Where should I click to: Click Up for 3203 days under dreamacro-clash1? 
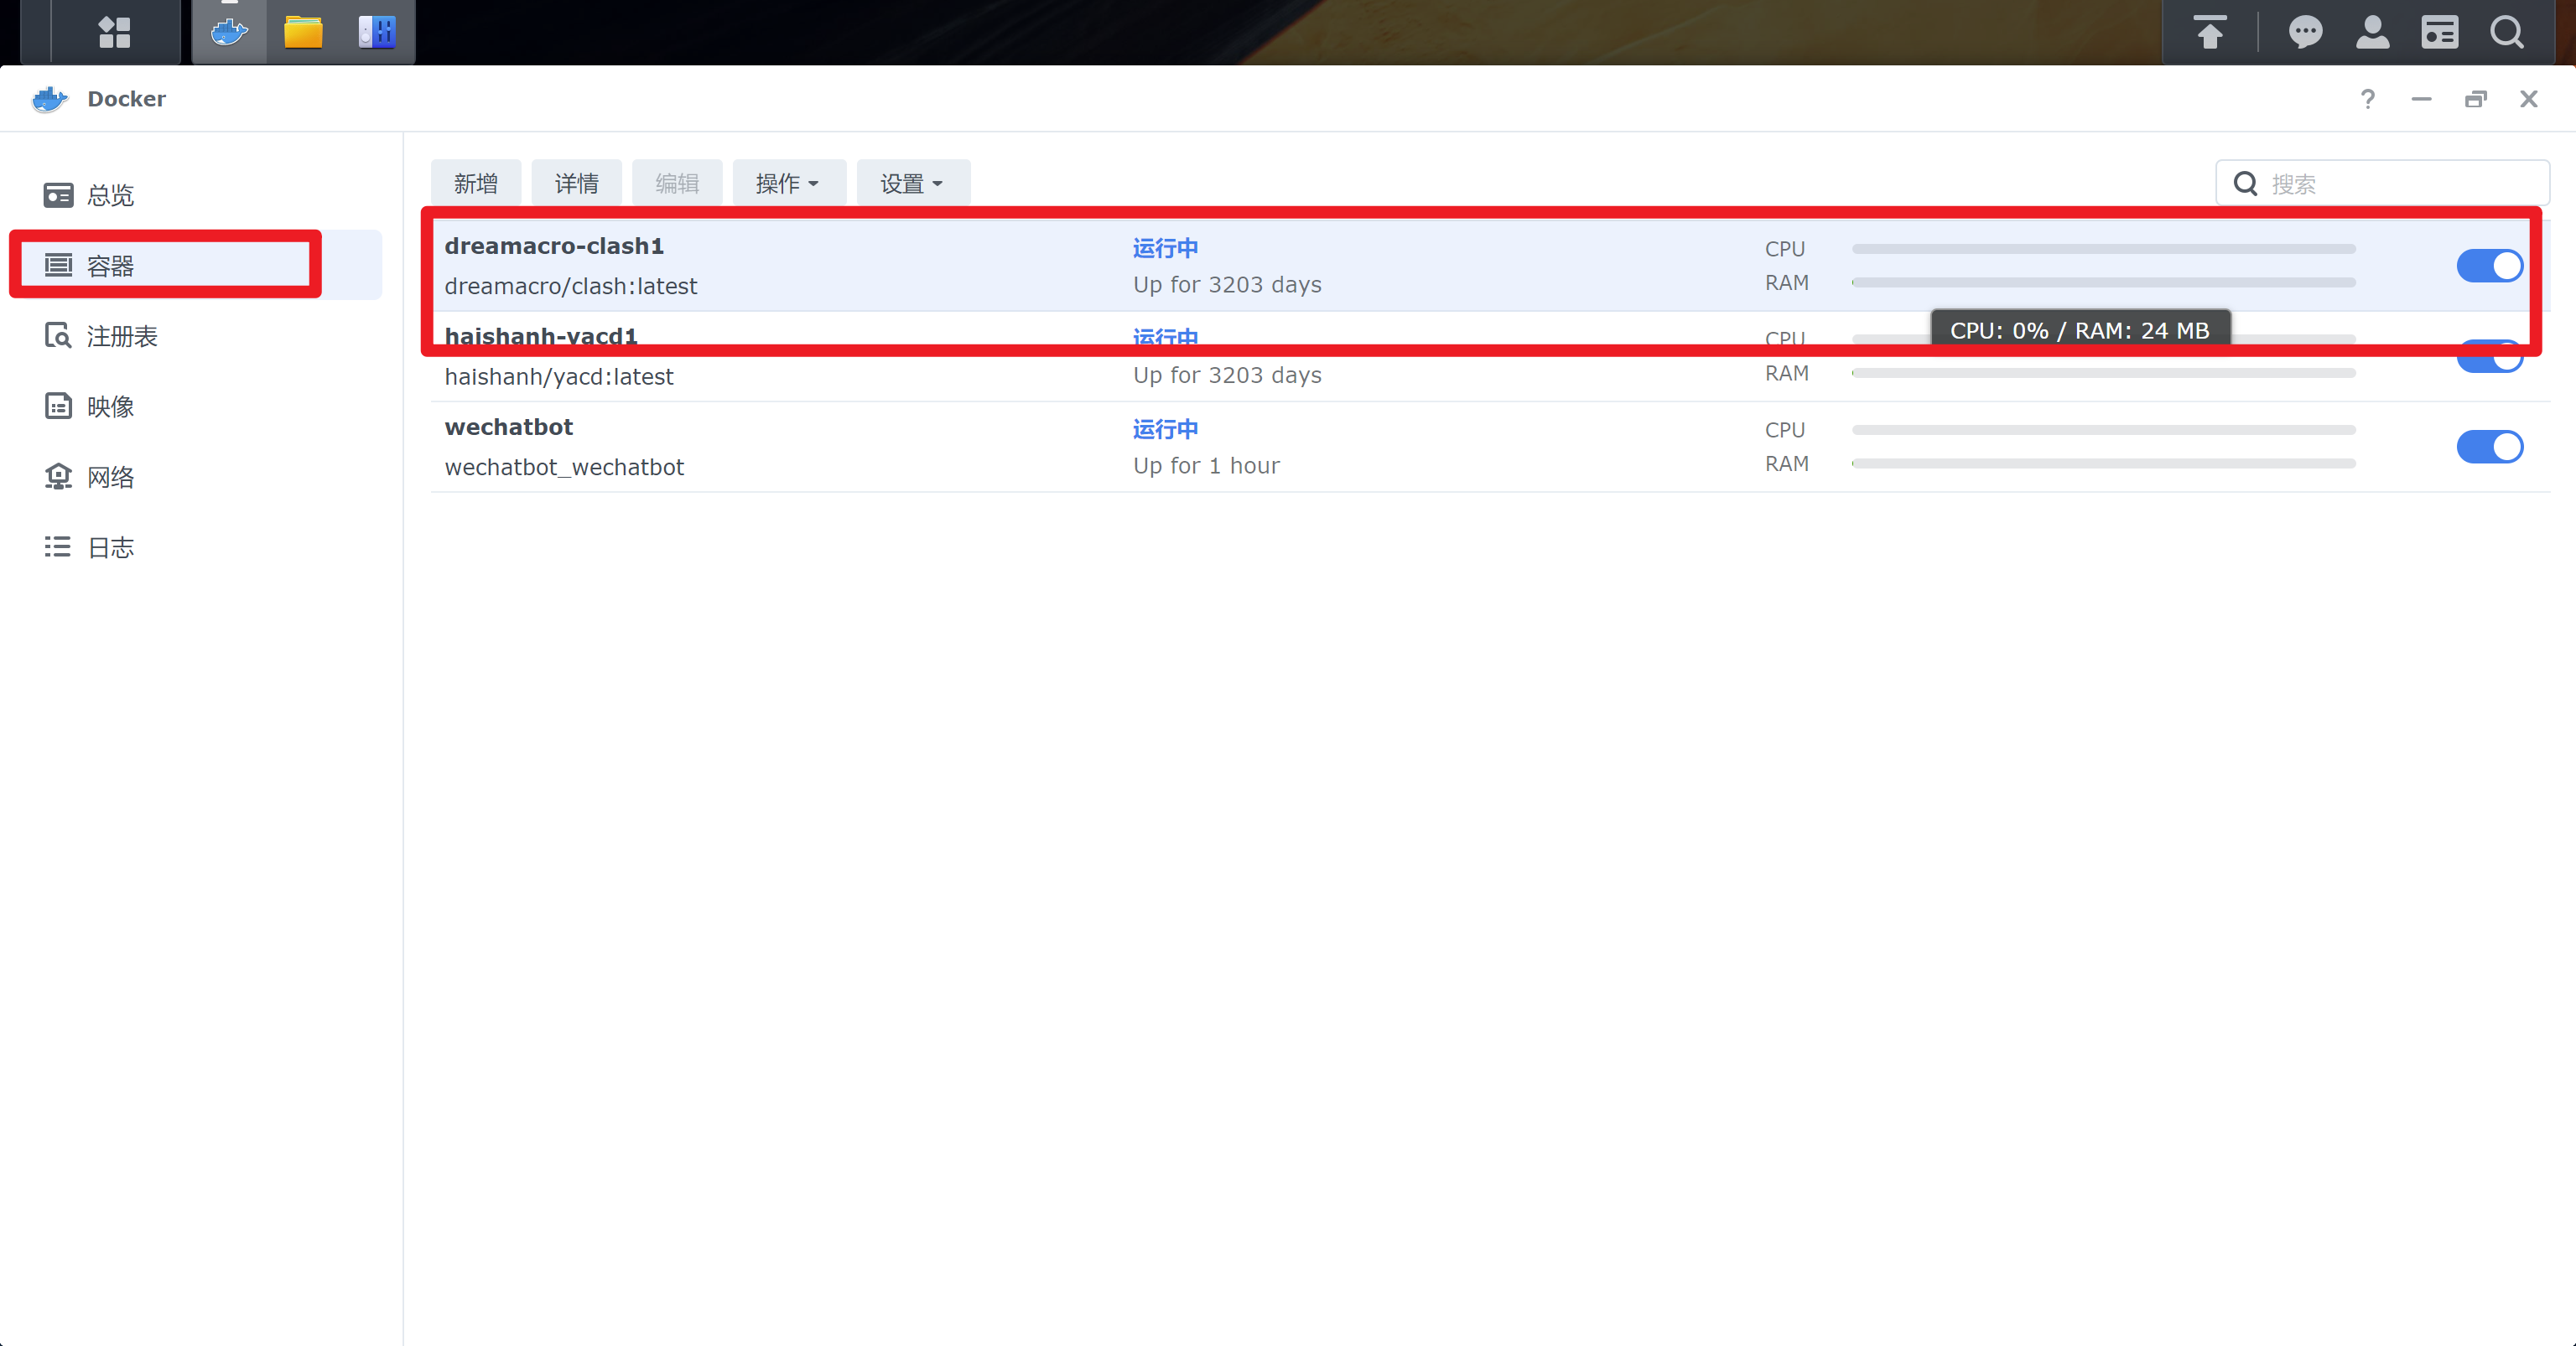[1227, 285]
